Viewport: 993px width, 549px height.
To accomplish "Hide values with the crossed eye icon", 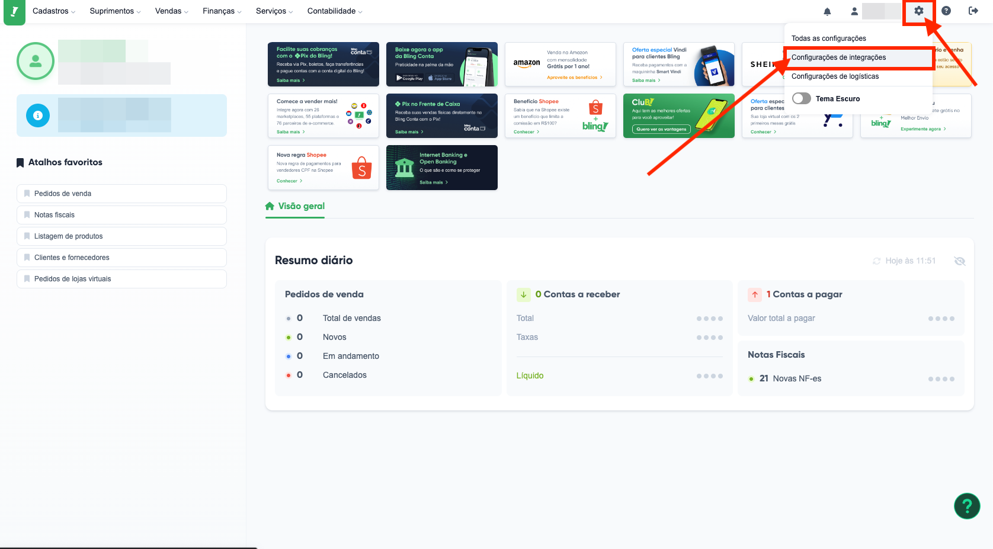I will pyautogui.click(x=960, y=261).
